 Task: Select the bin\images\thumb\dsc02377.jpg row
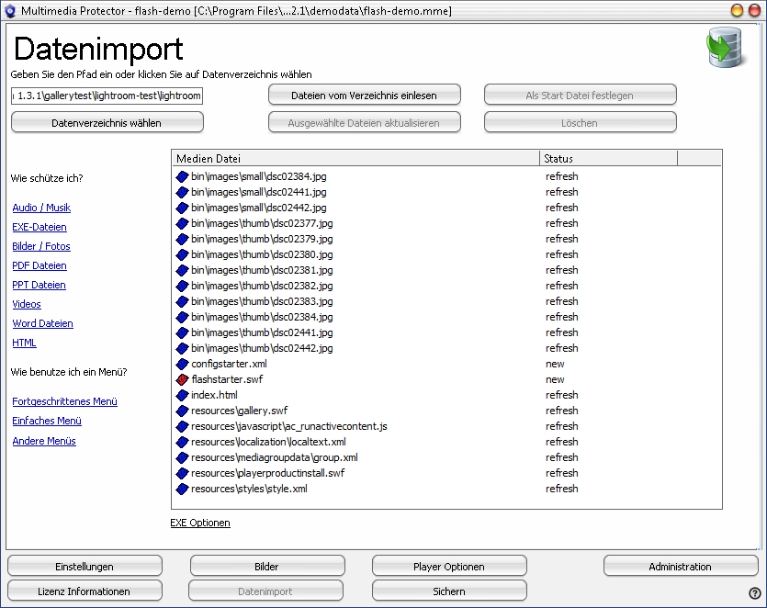coord(262,223)
